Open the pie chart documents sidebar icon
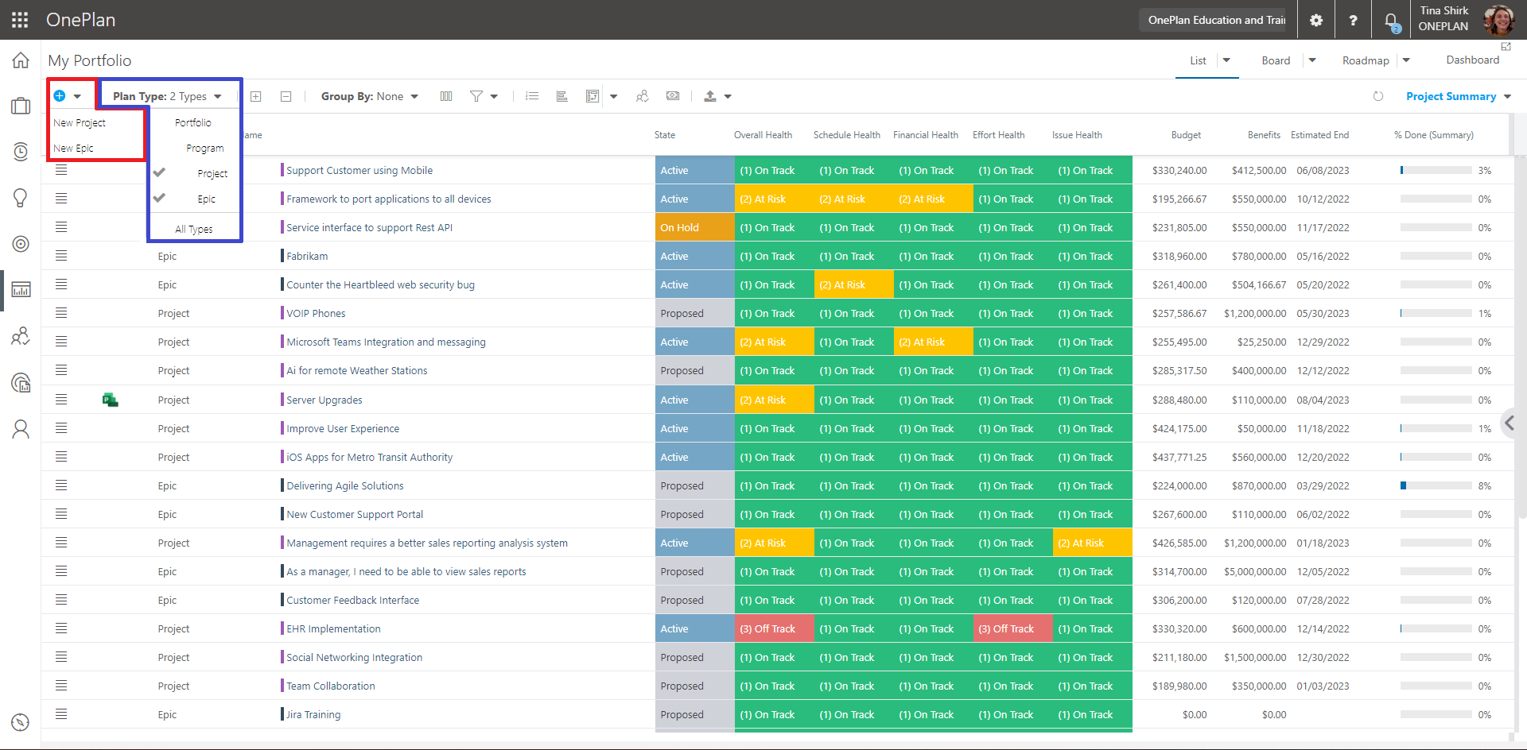The height and width of the screenshot is (750, 1527). (x=21, y=383)
